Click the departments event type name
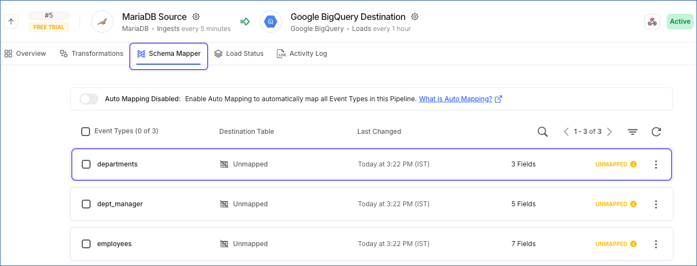697x266 pixels. (117, 164)
